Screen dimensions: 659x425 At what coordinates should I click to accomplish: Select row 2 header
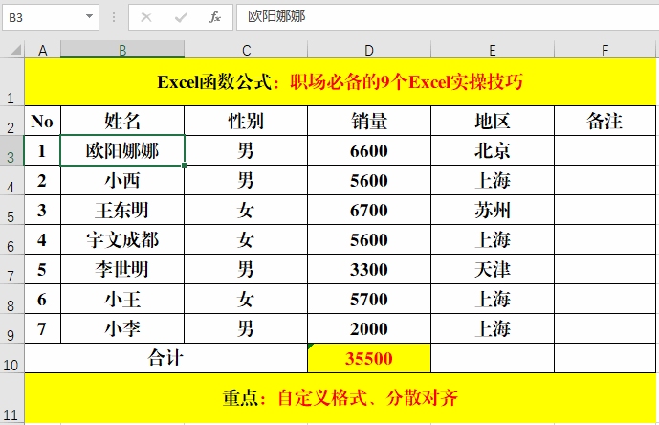click(11, 121)
